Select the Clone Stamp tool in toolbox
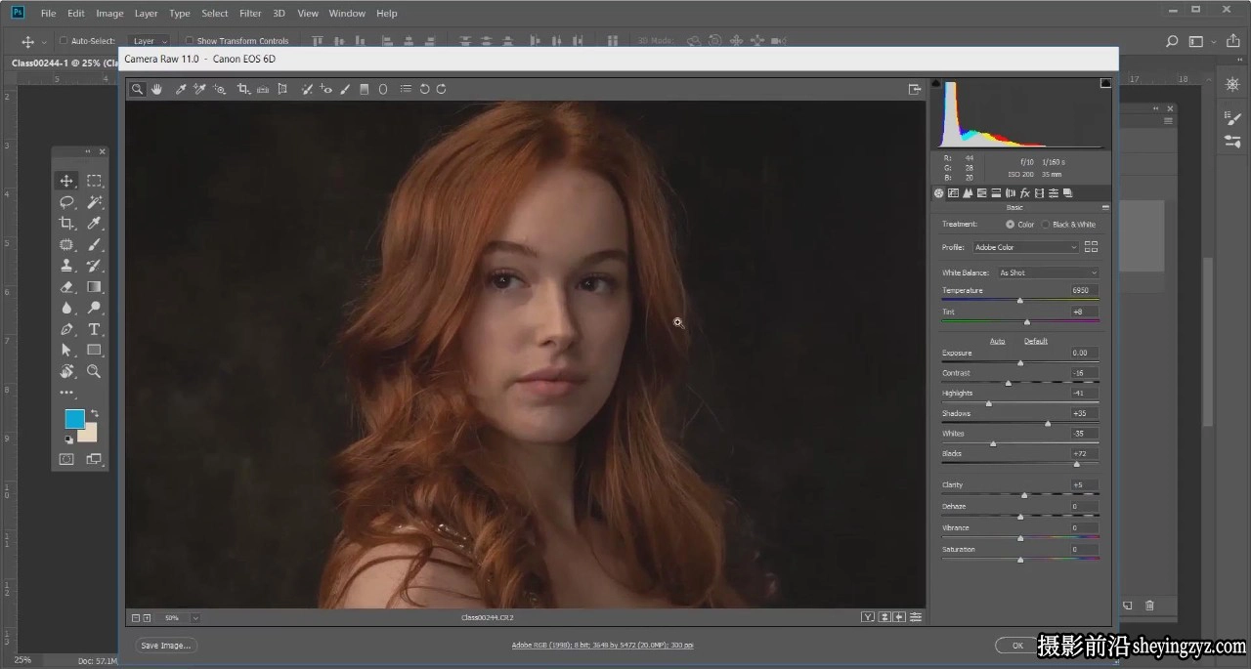This screenshot has width=1251, height=669. coord(66,266)
